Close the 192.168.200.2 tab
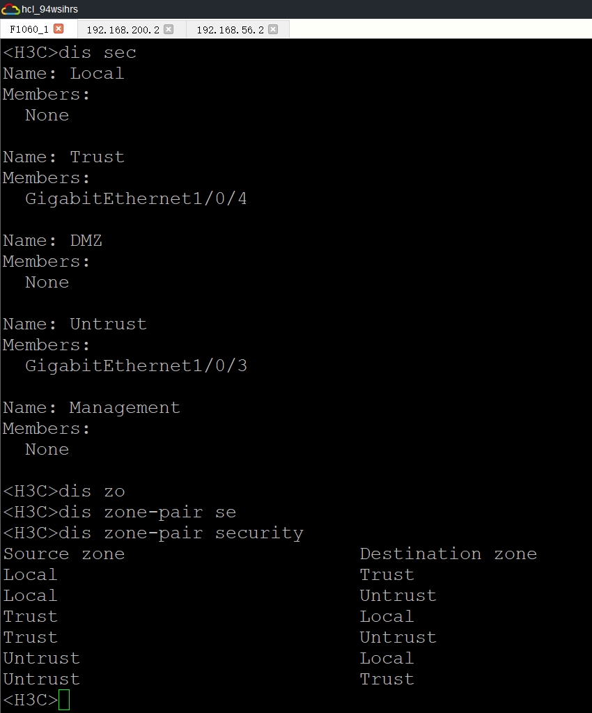The height and width of the screenshot is (713, 592). 169,29
